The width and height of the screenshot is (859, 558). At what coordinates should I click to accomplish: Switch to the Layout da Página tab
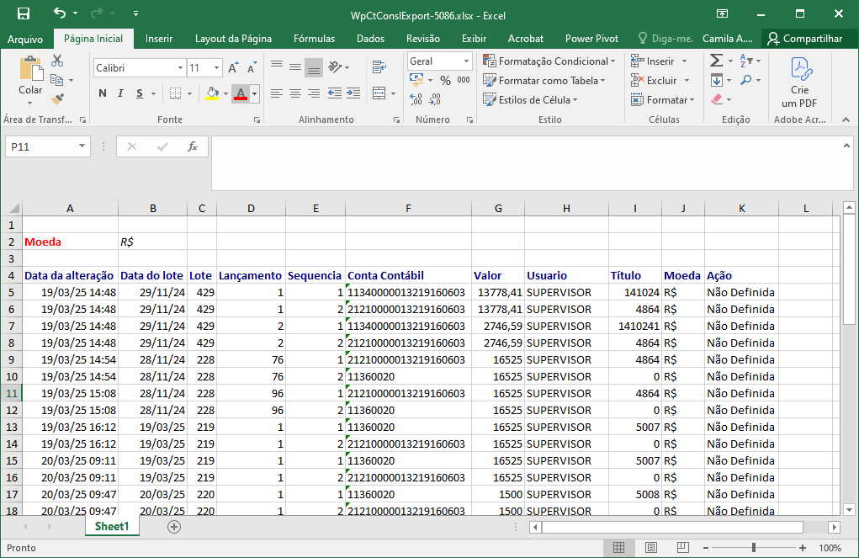[233, 39]
